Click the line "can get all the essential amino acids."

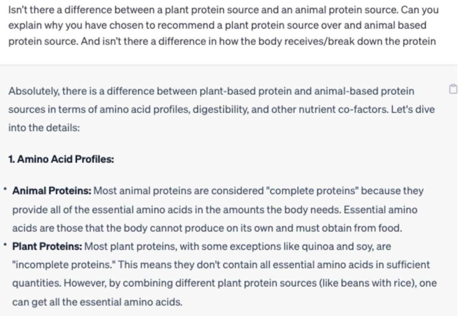(x=97, y=302)
